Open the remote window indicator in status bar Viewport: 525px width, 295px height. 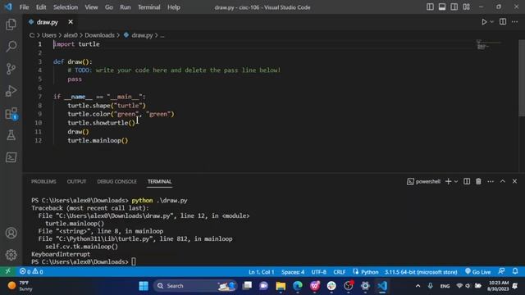7,271
